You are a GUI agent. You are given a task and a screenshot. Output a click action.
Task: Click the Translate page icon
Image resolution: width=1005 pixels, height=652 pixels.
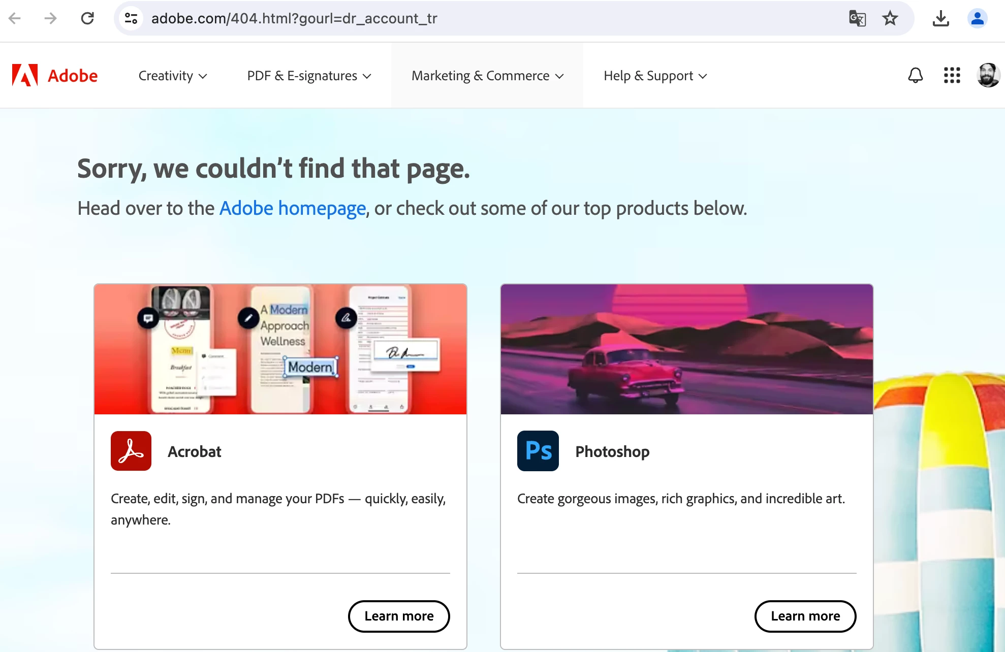coord(857,19)
